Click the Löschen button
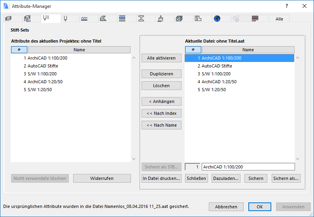 click(161, 86)
